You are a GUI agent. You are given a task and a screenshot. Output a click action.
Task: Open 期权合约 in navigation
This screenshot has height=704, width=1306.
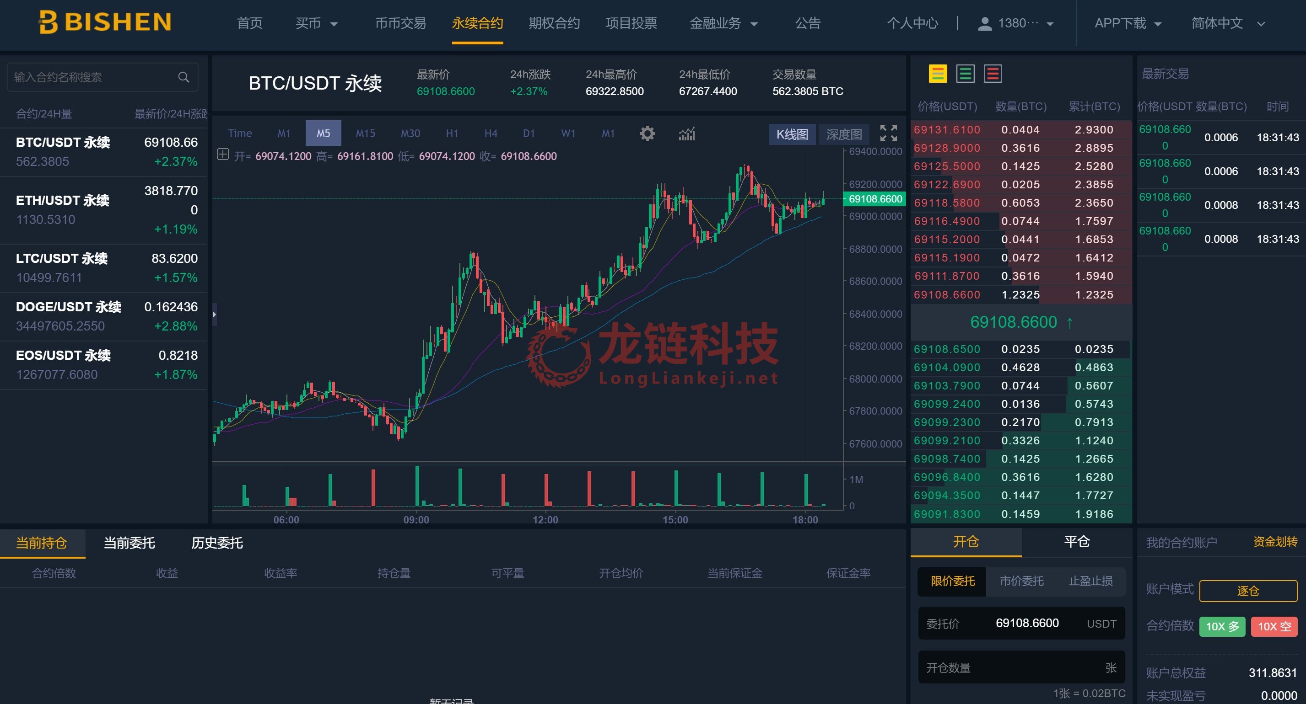554,23
